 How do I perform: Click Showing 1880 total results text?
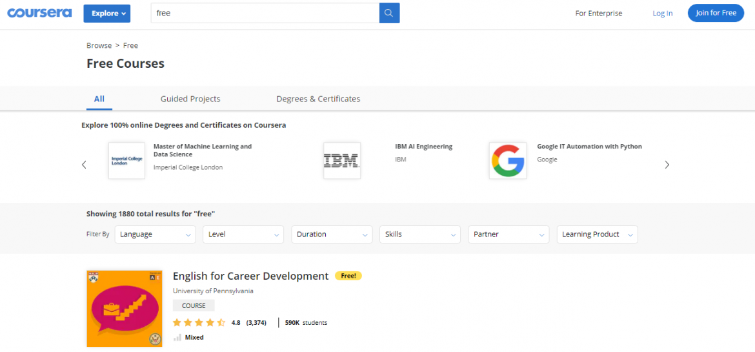pyautogui.click(x=151, y=214)
